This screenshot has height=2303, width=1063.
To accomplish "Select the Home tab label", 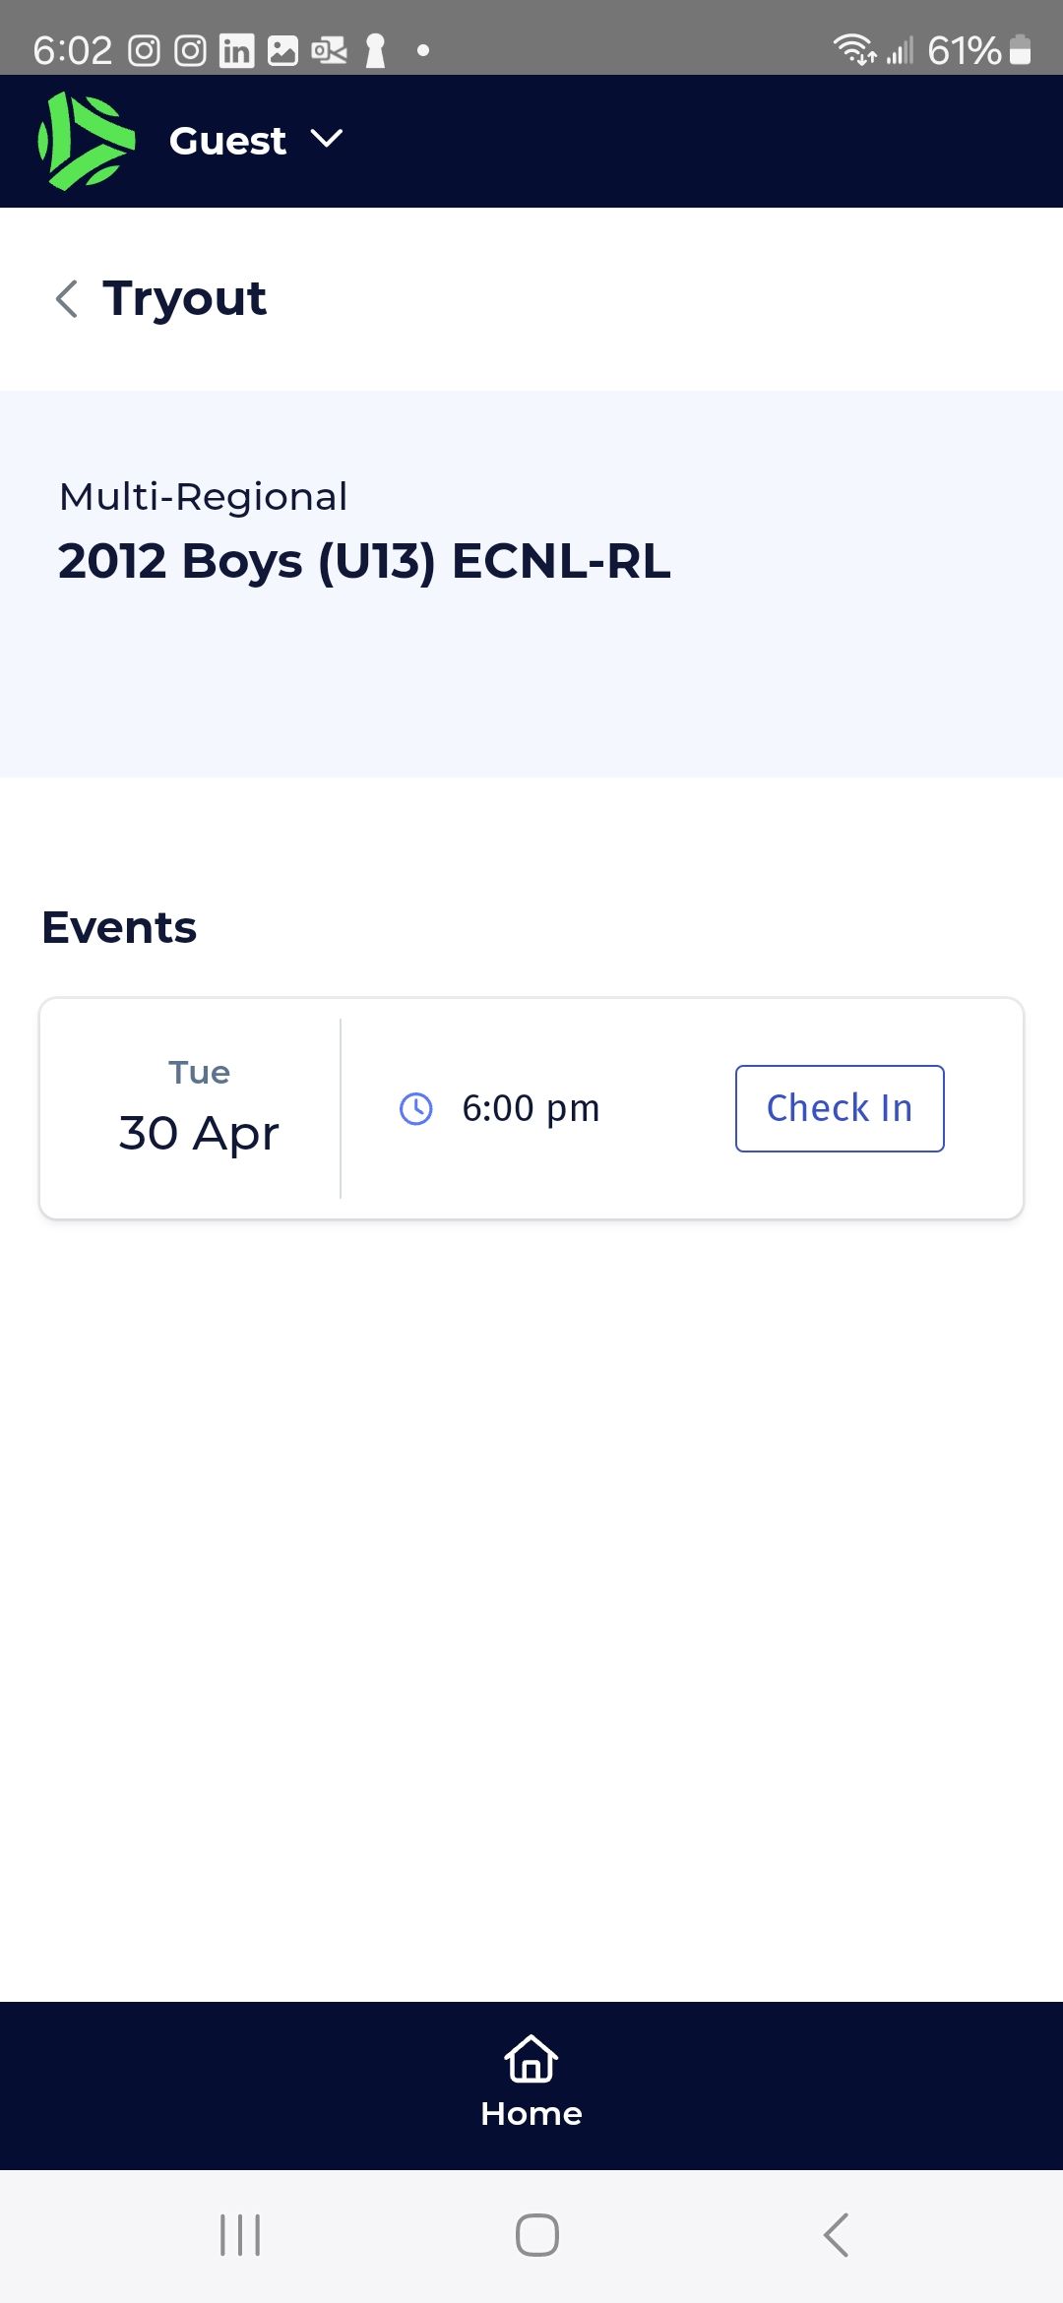I will point(531,2113).
